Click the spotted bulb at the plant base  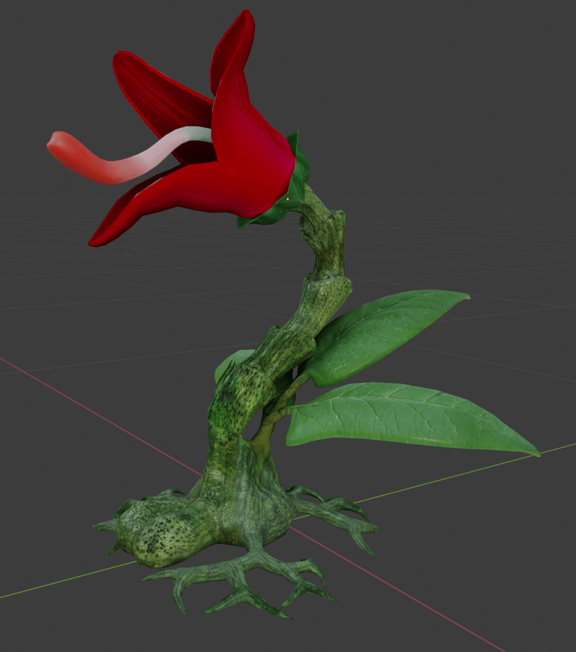[x=166, y=532]
